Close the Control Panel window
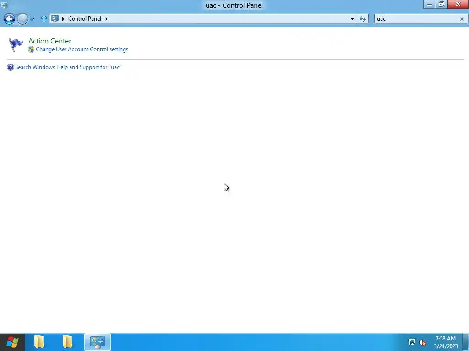The width and height of the screenshot is (469, 351). 458,5
